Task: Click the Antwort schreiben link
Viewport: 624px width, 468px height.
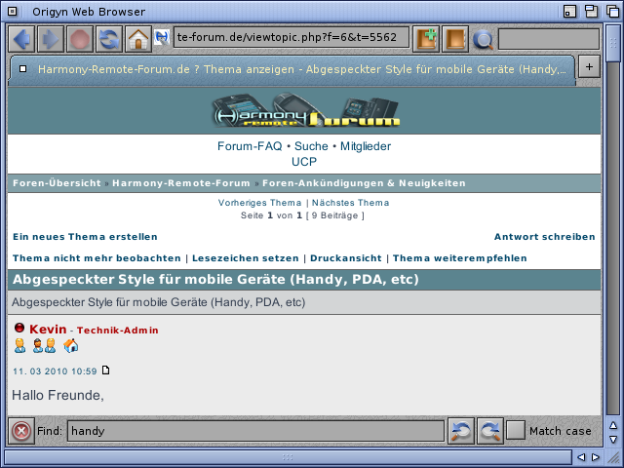Action: pos(544,237)
